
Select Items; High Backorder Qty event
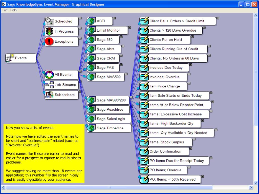(x=170, y=123)
